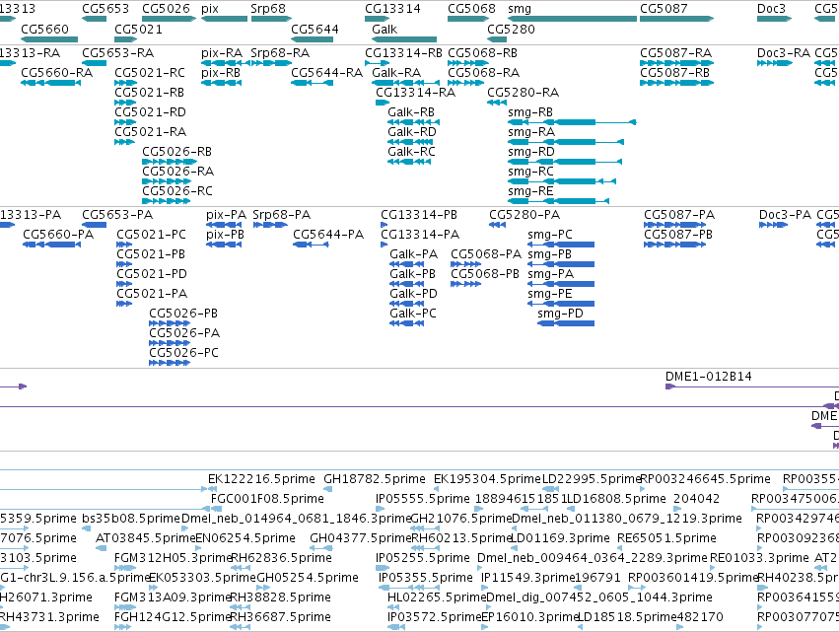Click the RP003601419.5prime label
The height and width of the screenshot is (632, 839).
click(x=693, y=578)
